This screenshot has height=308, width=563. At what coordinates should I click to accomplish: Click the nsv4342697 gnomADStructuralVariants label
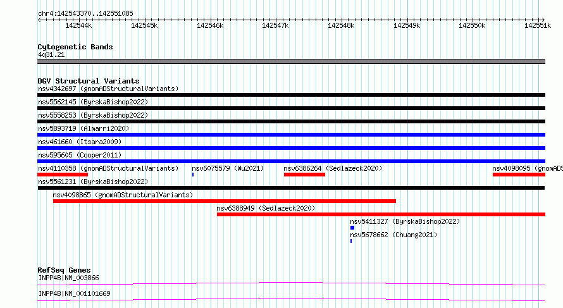(x=108, y=89)
